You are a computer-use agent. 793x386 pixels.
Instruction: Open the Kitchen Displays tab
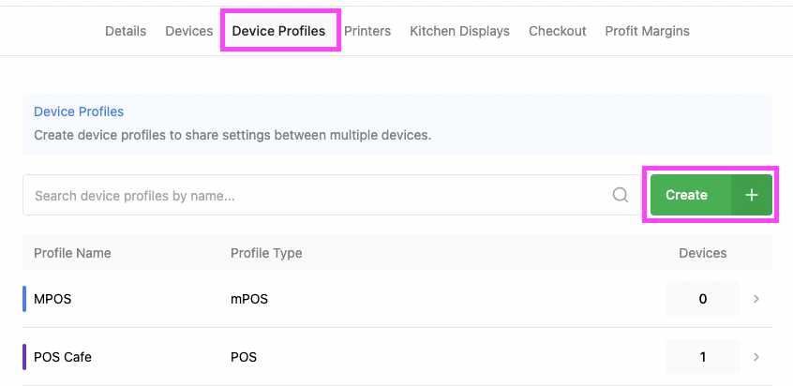(459, 31)
